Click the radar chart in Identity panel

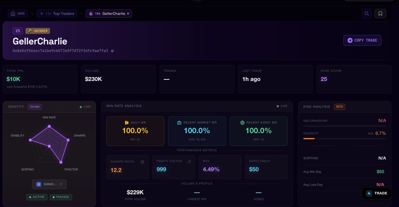click(49, 145)
